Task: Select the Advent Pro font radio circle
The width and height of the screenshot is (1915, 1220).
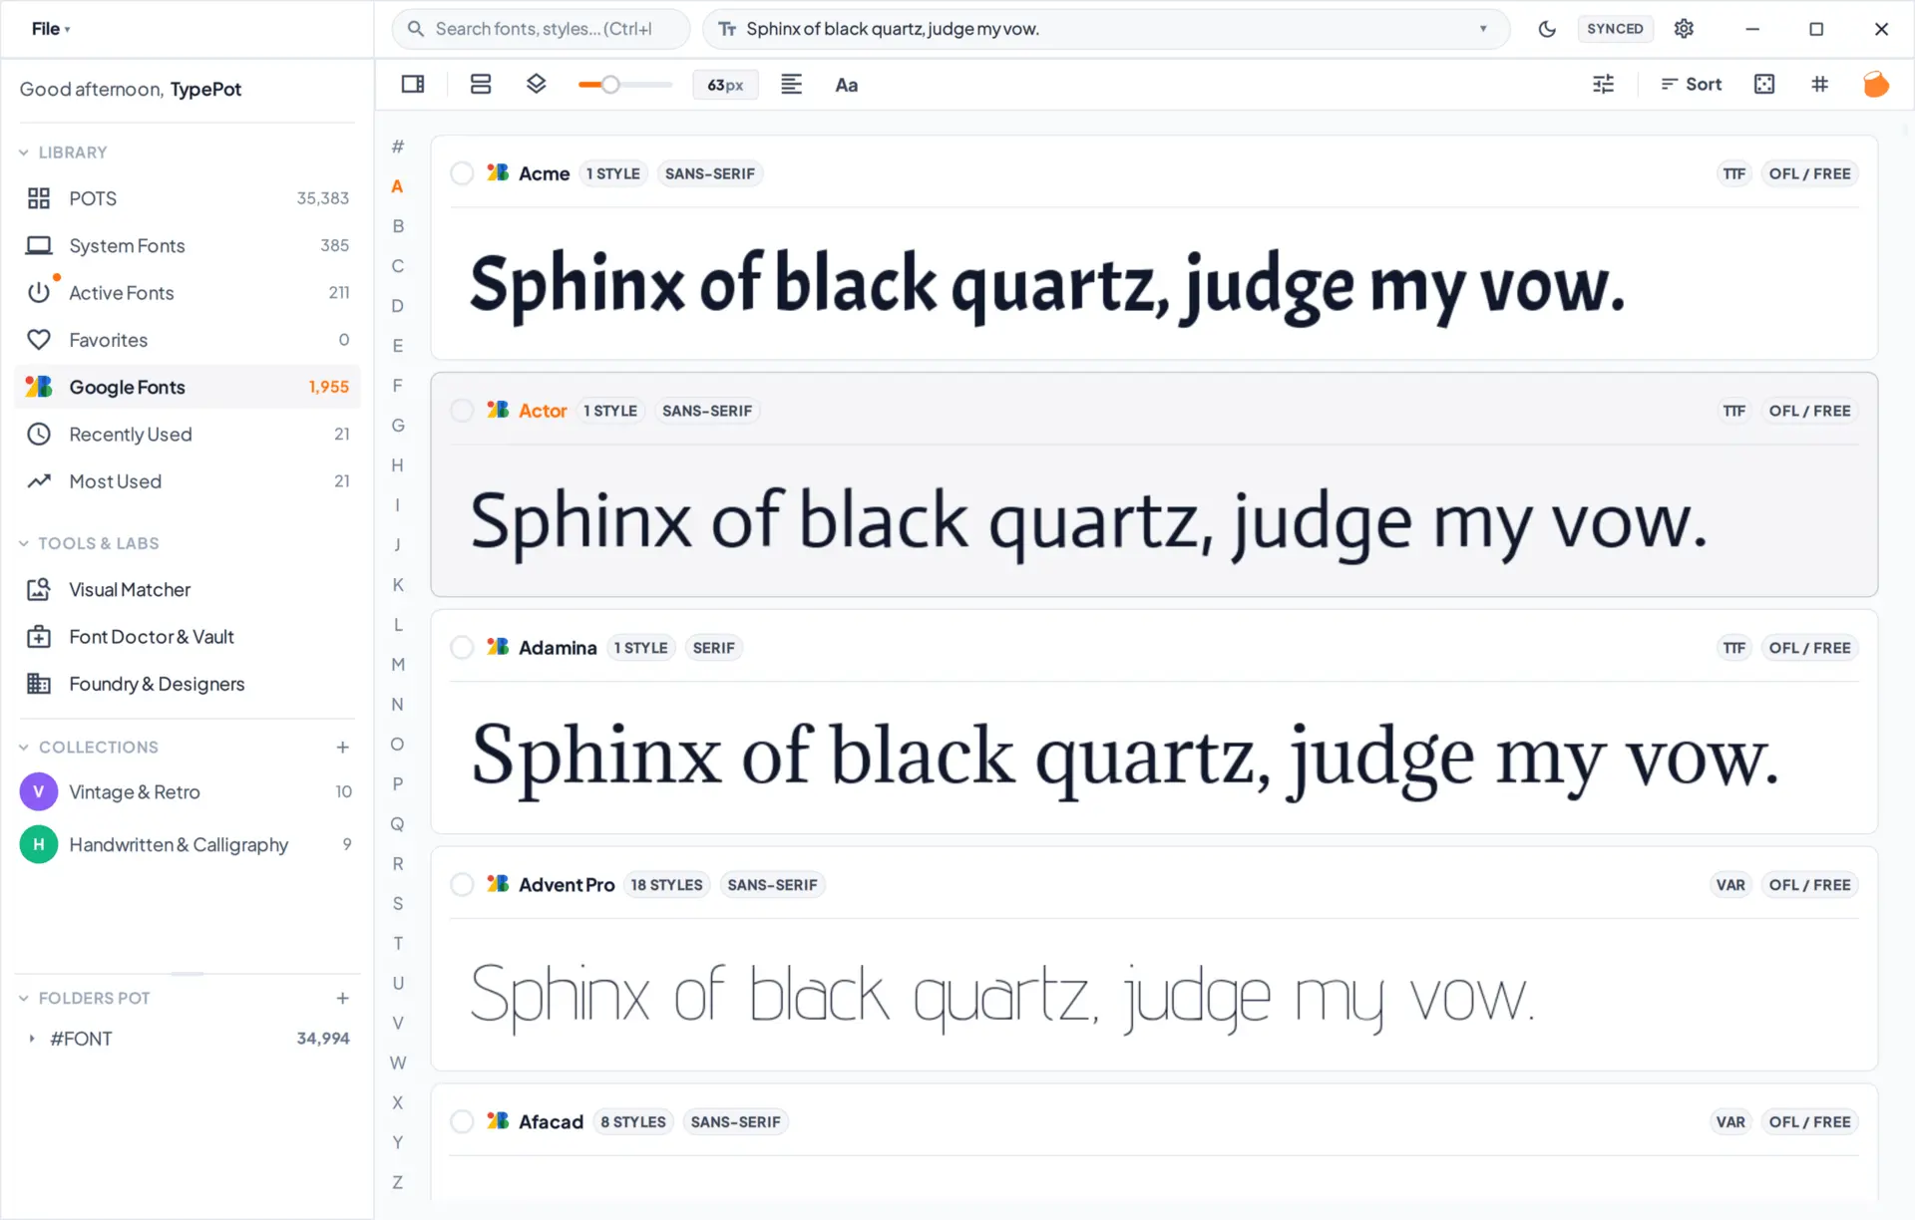Action: (x=462, y=885)
